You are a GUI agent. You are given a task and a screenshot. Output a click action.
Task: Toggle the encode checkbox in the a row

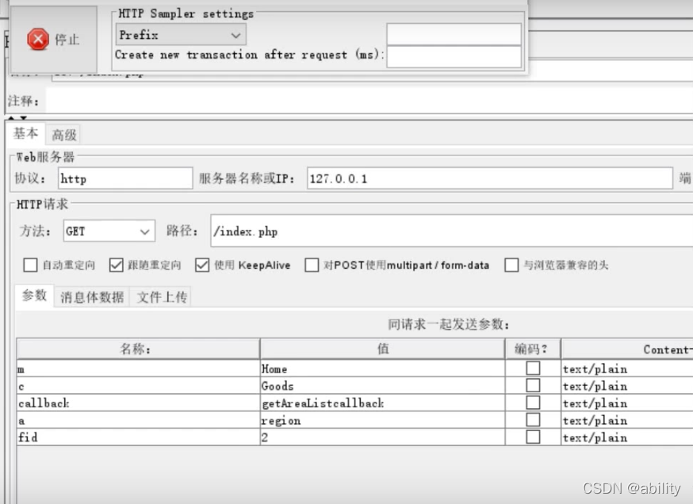(533, 420)
